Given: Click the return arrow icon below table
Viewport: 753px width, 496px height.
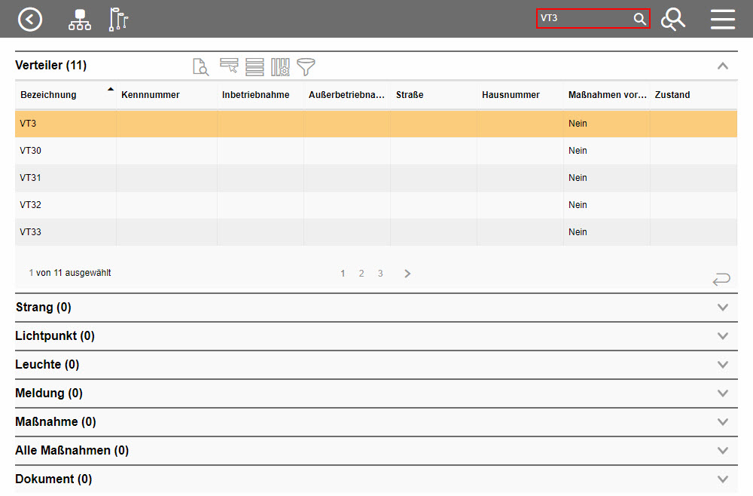Looking at the screenshot, I should click(x=721, y=280).
